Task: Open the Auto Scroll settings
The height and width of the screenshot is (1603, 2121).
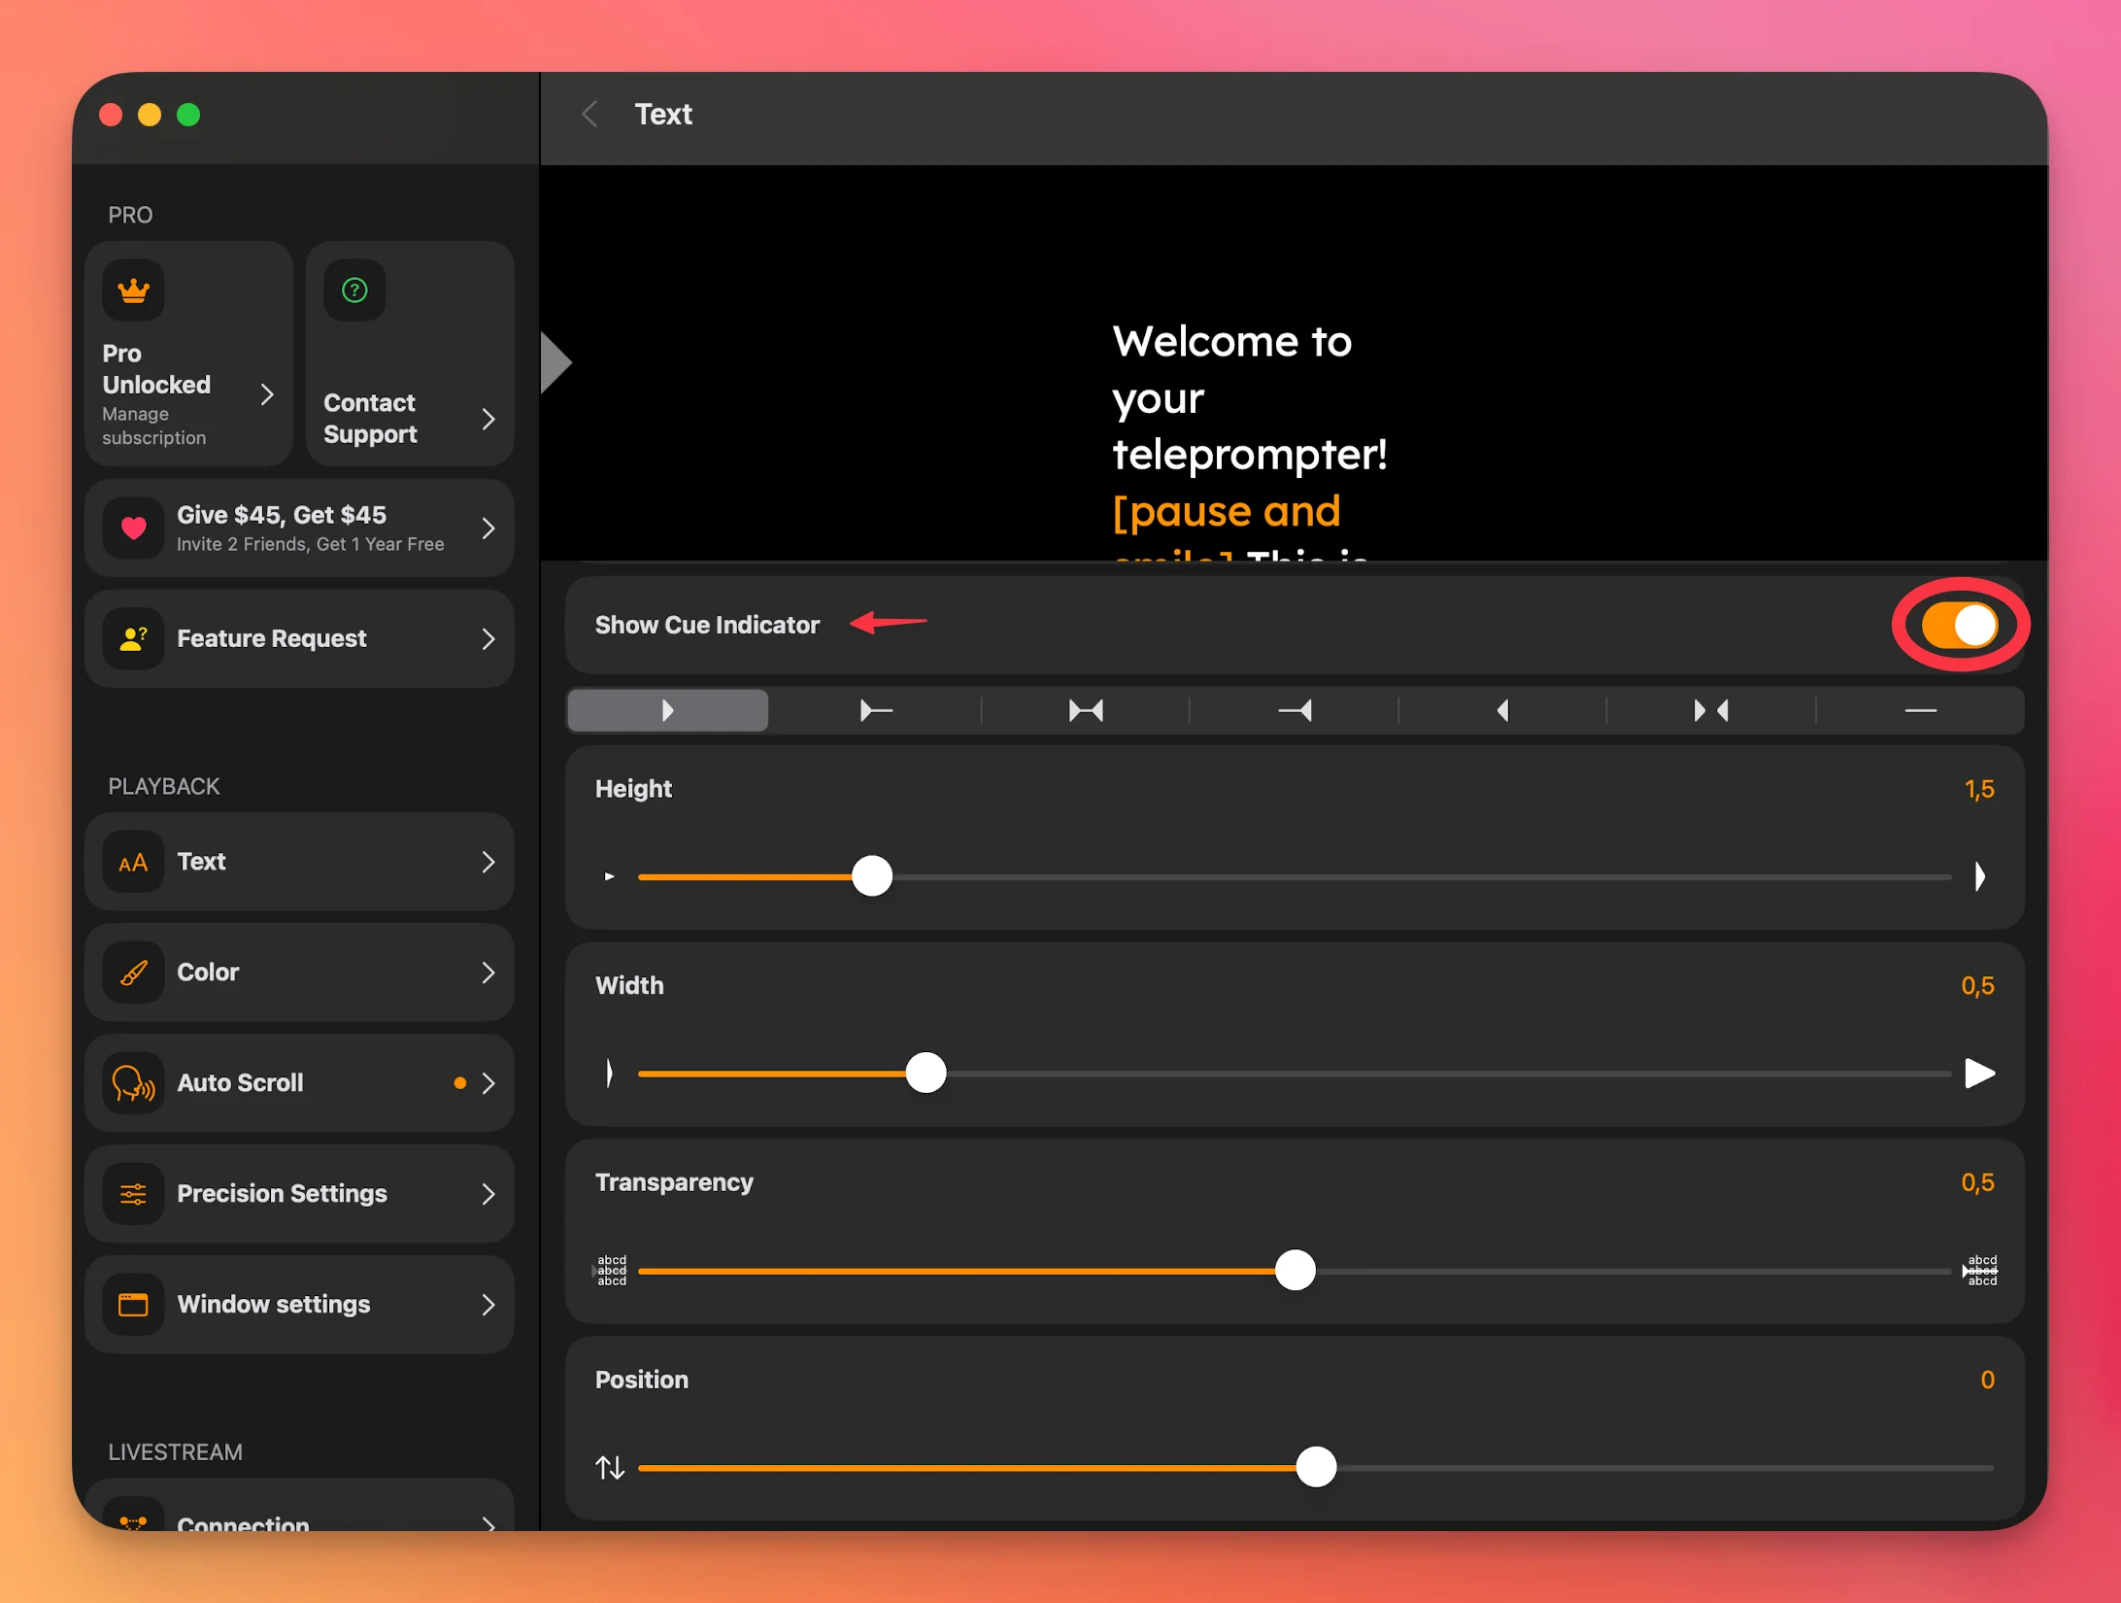Action: 300,1082
